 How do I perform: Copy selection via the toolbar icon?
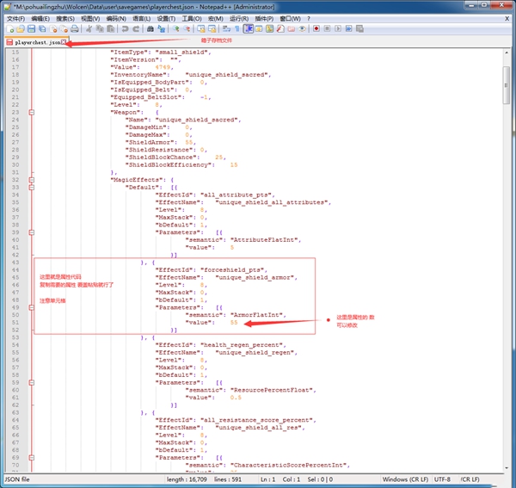100,29
